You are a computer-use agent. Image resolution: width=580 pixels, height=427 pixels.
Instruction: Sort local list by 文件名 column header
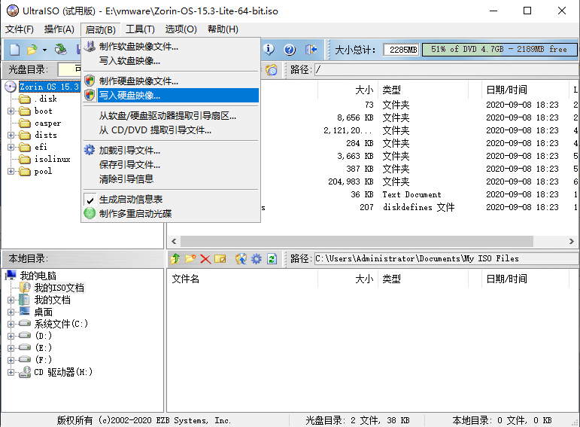[242, 279]
